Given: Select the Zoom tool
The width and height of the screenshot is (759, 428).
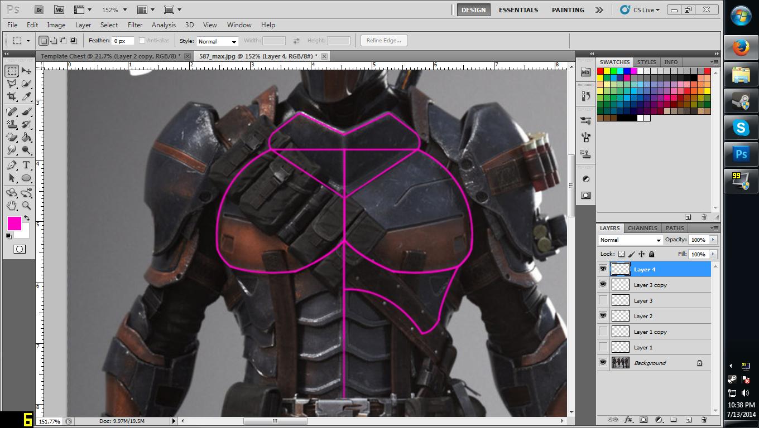Looking at the screenshot, I should point(26,206).
